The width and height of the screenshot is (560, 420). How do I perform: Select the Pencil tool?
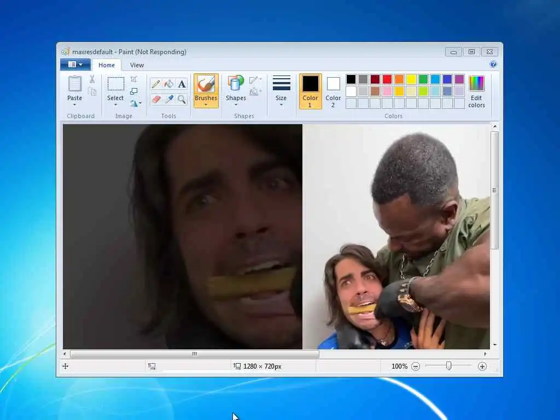click(x=156, y=84)
